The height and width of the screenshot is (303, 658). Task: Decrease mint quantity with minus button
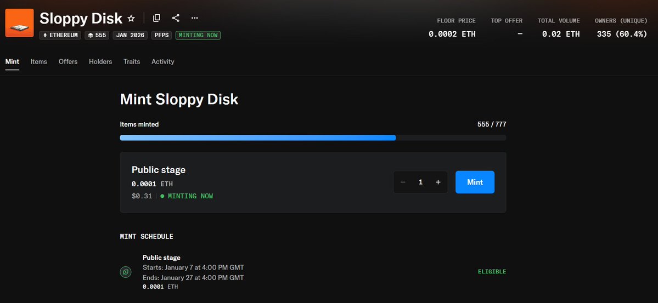click(x=403, y=182)
